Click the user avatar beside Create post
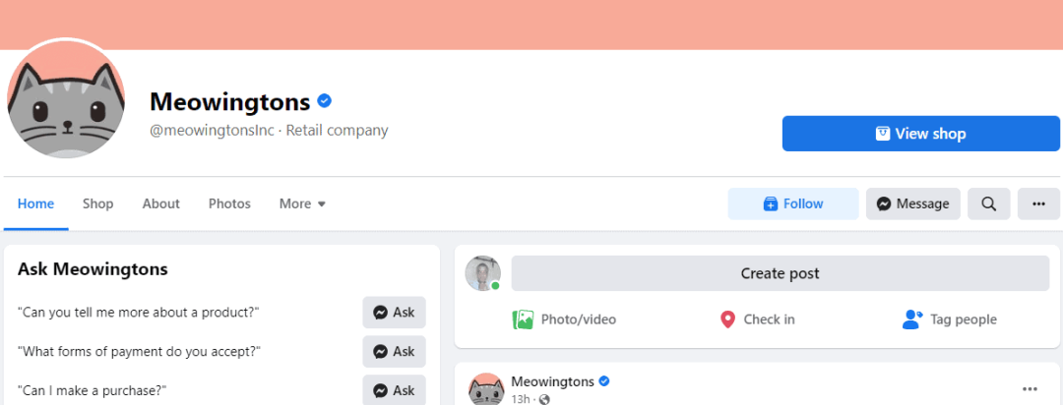Screen dimensions: 1063x405 pos(482,273)
